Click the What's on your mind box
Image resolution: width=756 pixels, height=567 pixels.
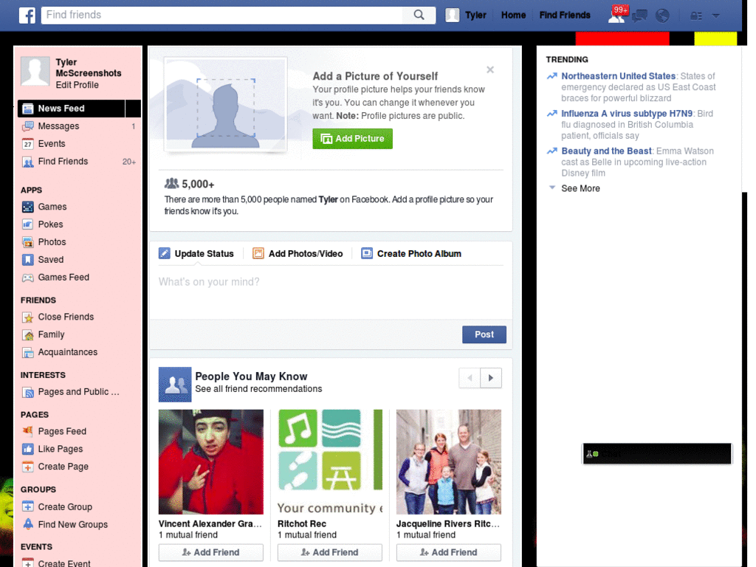point(330,292)
